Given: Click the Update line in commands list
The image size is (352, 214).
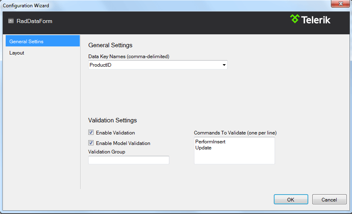Looking at the screenshot, I should click(203, 148).
